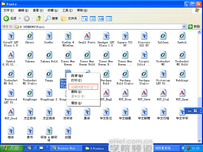Go up one folder level icon
This screenshot has width=203, height=152.
(39, 19)
